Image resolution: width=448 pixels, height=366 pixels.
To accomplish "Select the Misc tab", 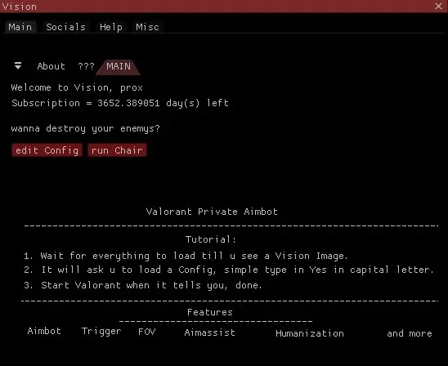I will [x=147, y=27].
